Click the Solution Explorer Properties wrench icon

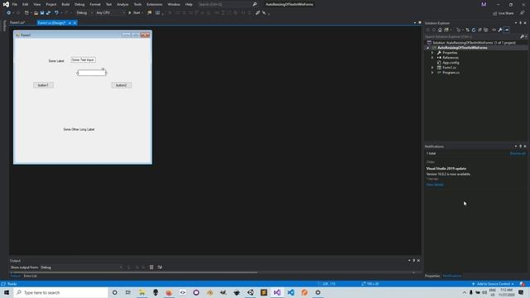coord(500,30)
